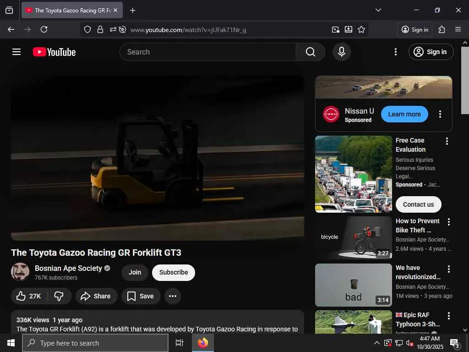Click the forklift video player
469x352 pixels.
pos(158,158)
